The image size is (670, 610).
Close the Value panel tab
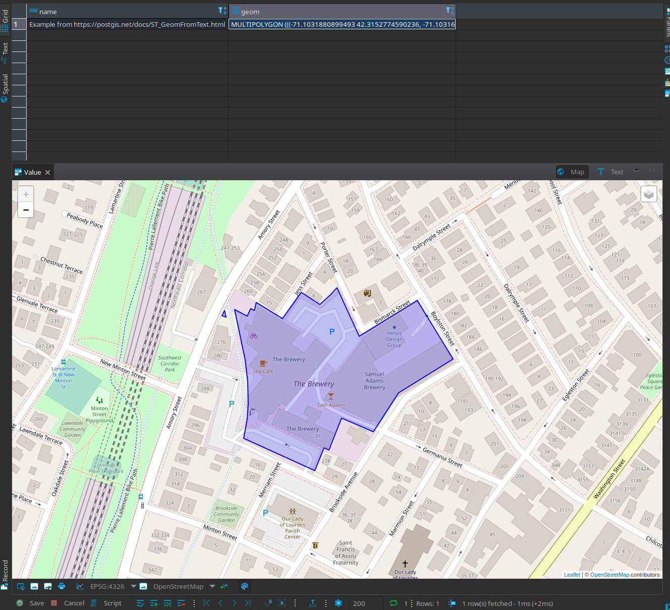click(x=48, y=173)
